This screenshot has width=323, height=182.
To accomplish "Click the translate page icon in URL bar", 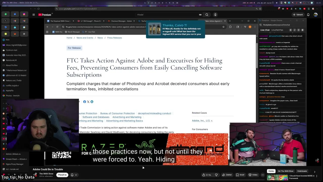I will point(257,9).
